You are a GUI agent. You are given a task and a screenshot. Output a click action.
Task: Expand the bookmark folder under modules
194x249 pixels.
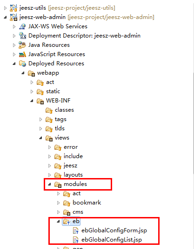(x=58, y=203)
